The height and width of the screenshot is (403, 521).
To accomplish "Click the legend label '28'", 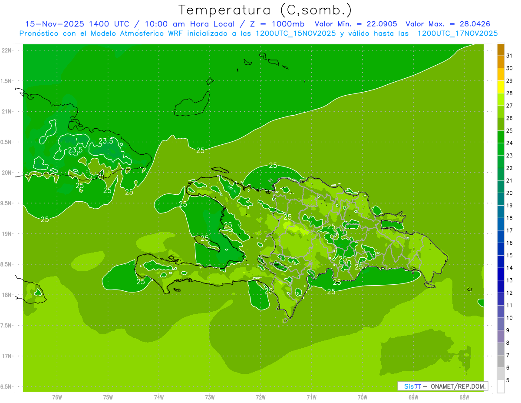I will [x=509, y=93].
